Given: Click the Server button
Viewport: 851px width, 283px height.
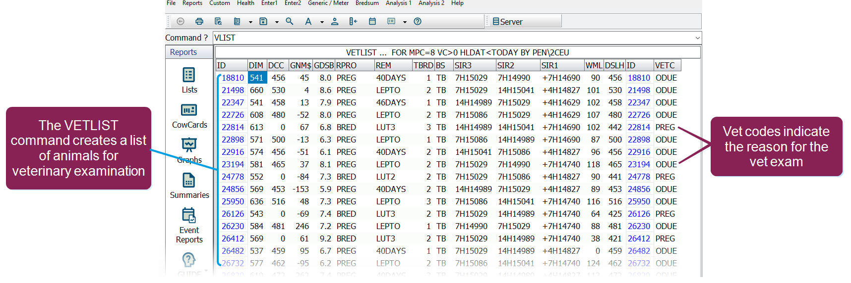Looking at the screenshot, I should [524, 21].
